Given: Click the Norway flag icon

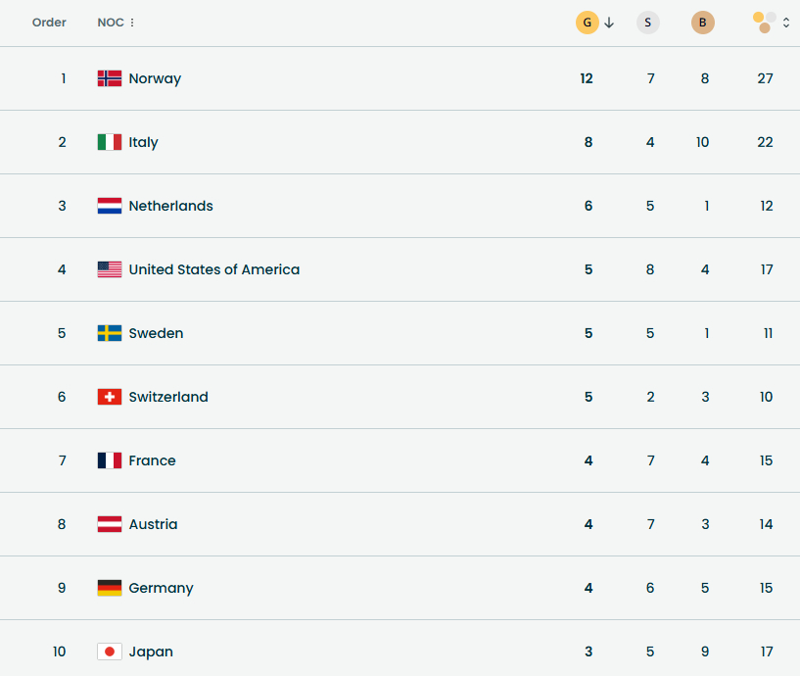Looking at the screenshot, I should pyautogui.click(x=110, y=78).
